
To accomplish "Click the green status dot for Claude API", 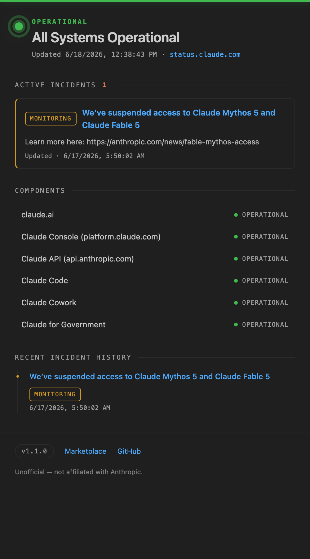I will pyautogui.click(x=236, y=259).
